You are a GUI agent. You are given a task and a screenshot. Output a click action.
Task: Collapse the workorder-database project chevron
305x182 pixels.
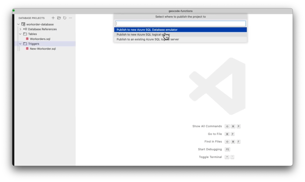(x=19, y=24)
